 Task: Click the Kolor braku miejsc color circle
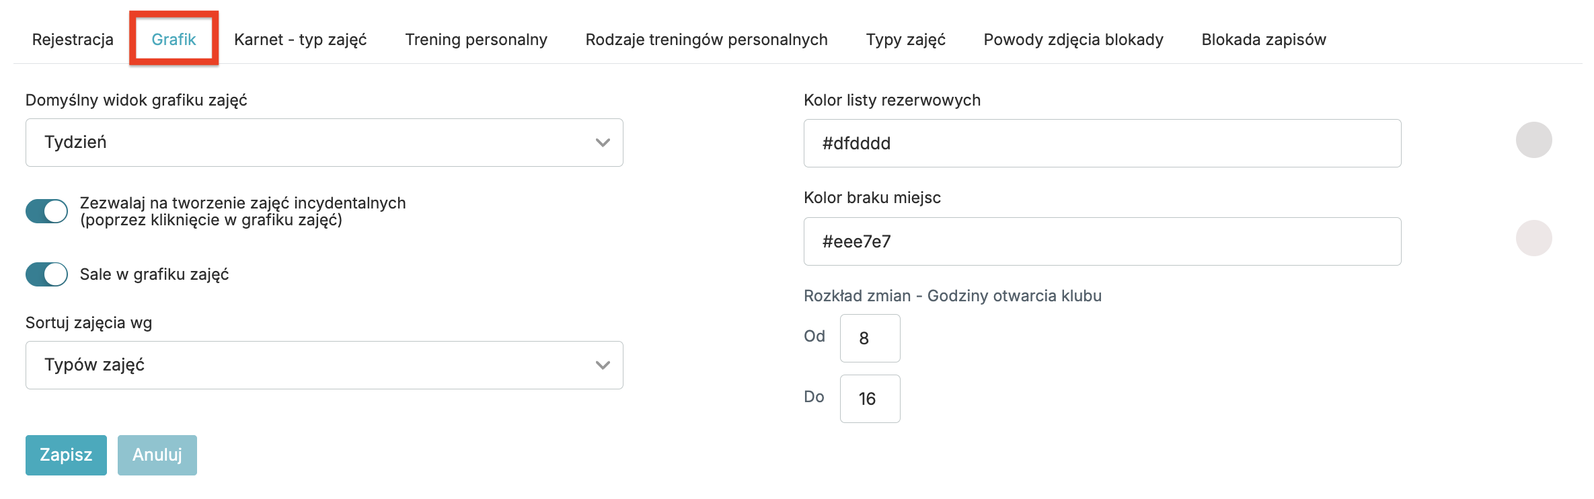click(1533, 238)
